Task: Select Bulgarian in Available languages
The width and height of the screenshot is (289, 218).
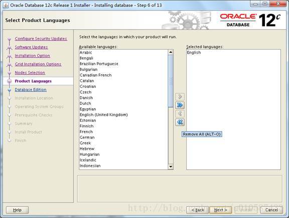Action: tap(123, 70)
